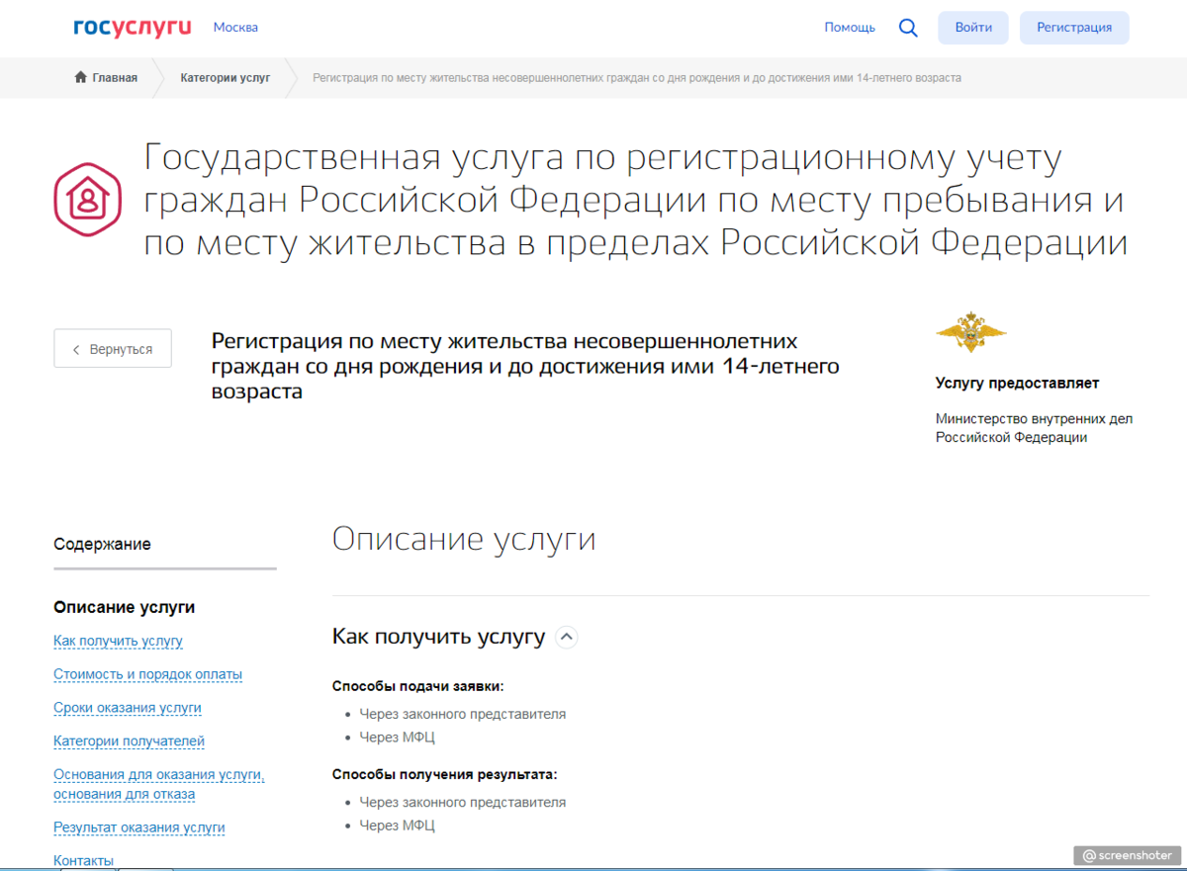Click the ГОСУСЛУГИ logo
Image resolution: width=1187 pixels, height=871 pixels.
(132, 27)
